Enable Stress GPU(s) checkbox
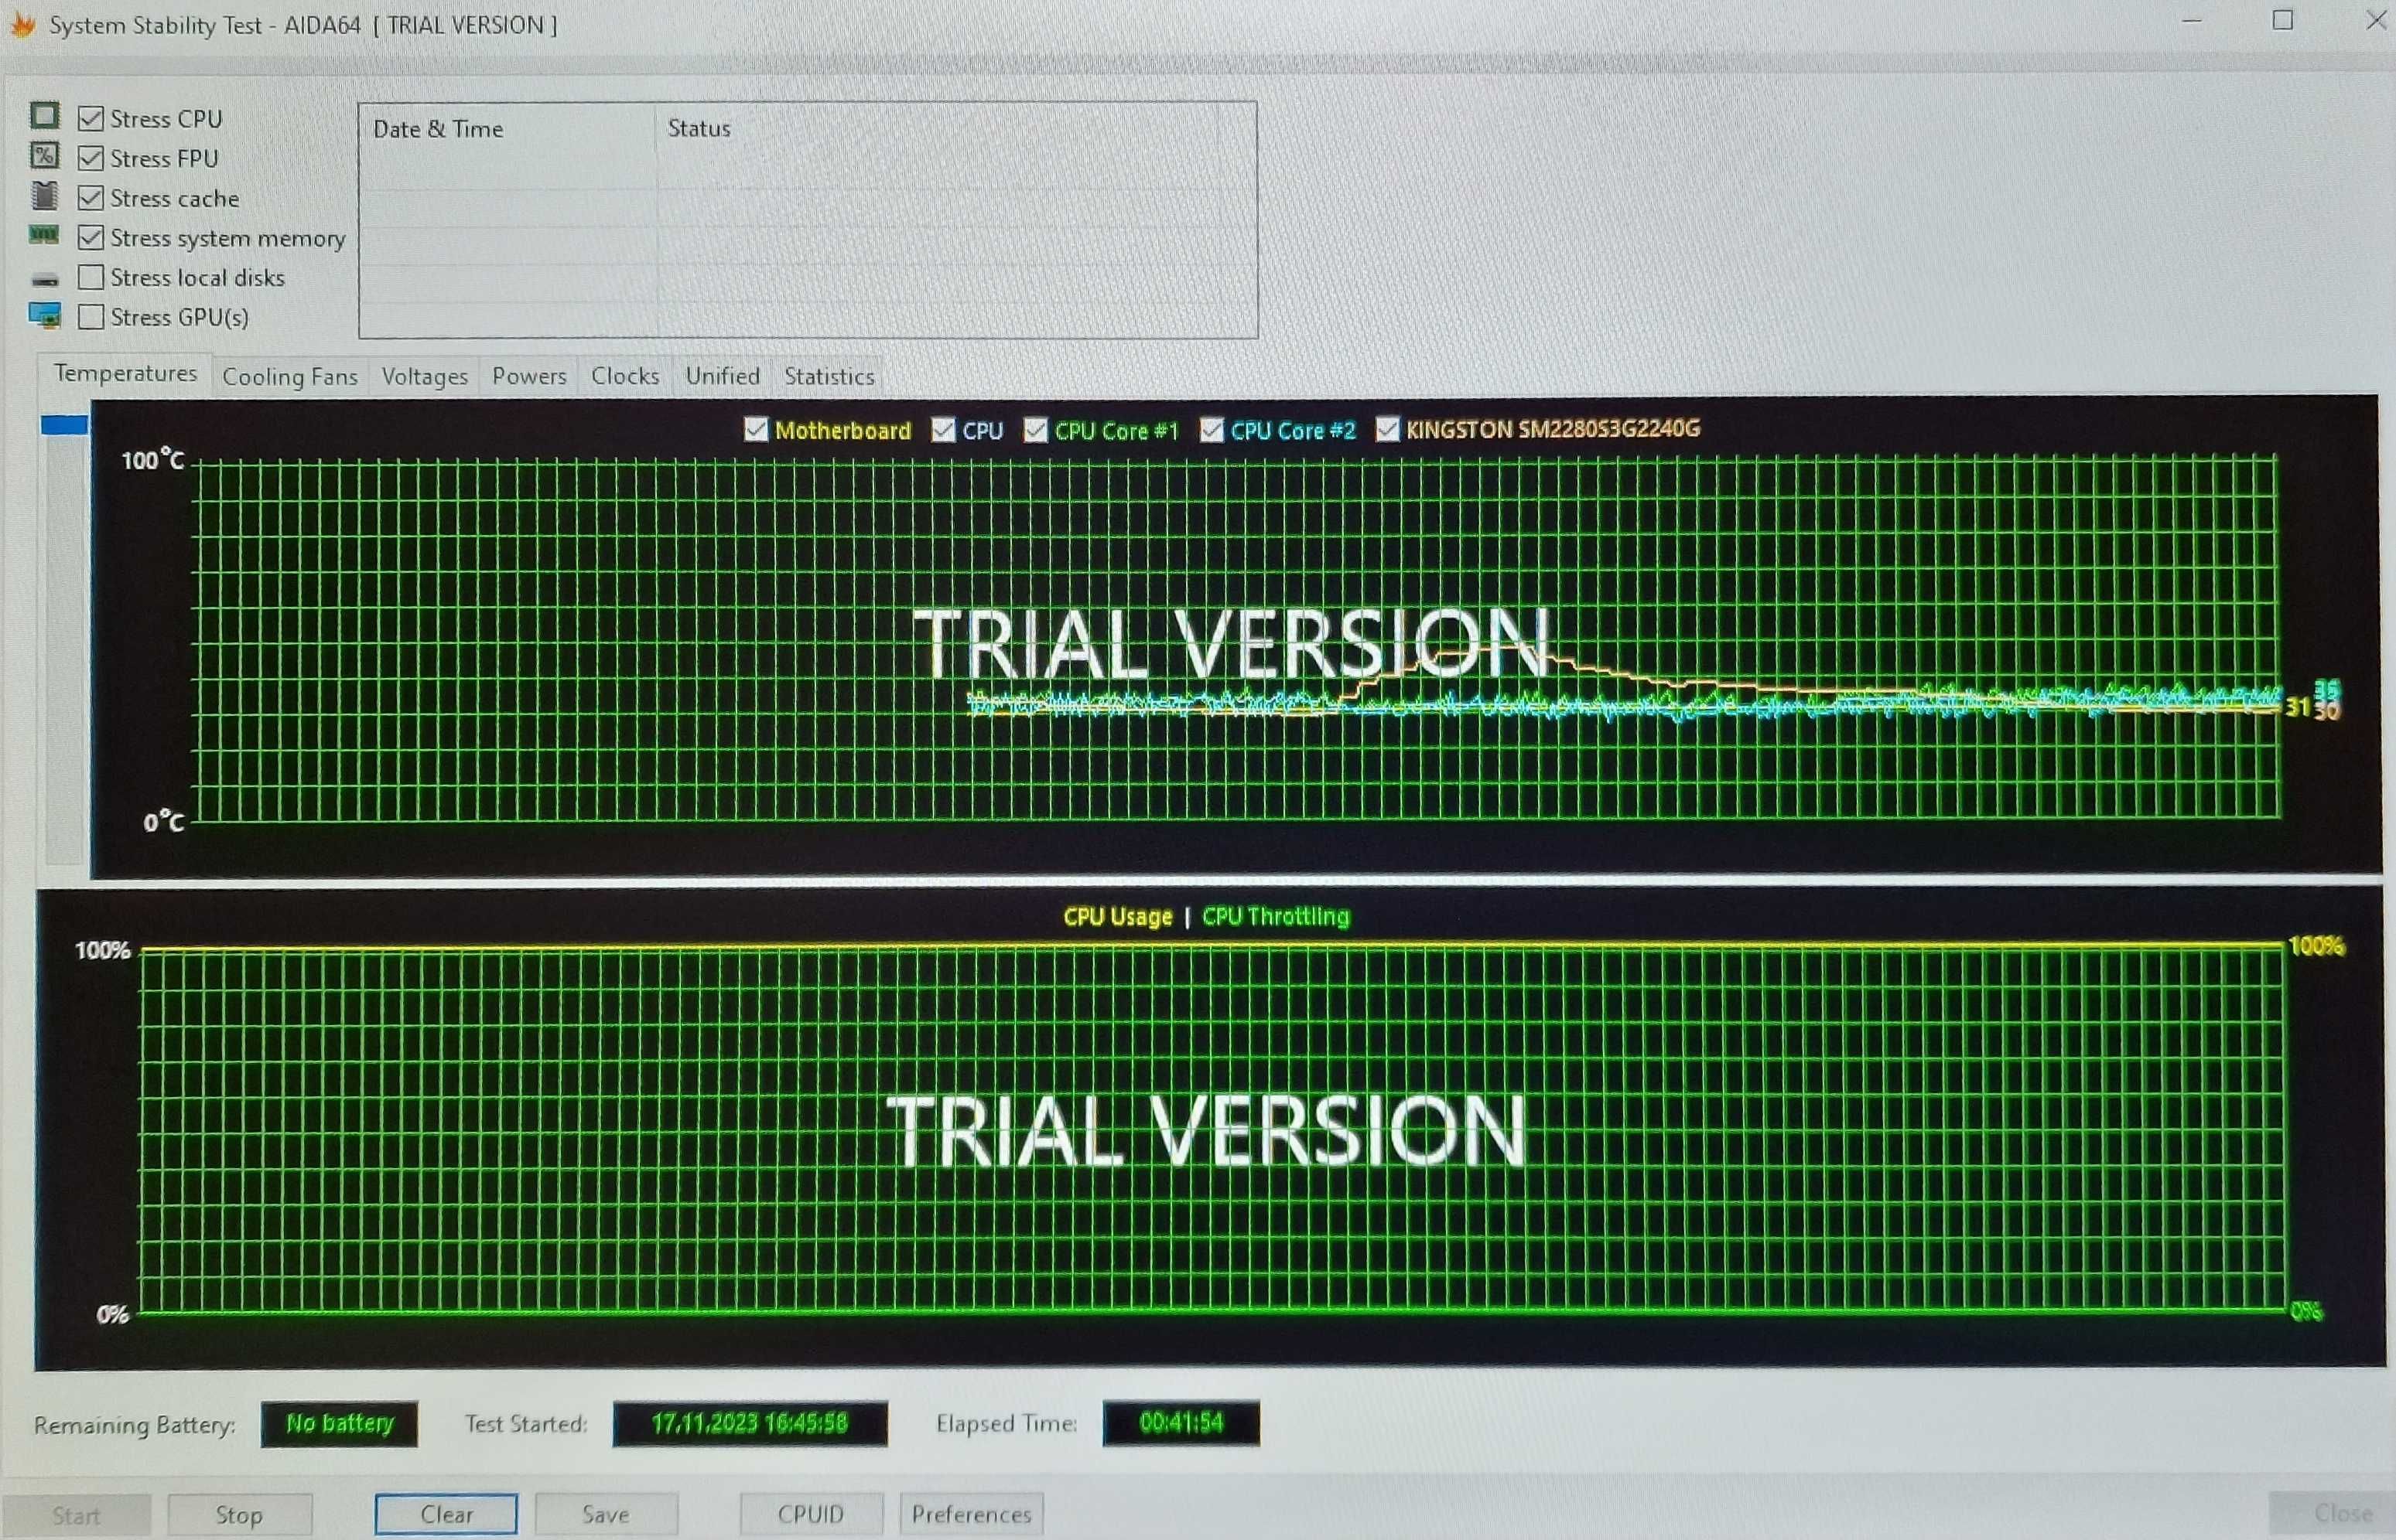The height and width of the screenshot is (1540, 2396). click(91, 316)
